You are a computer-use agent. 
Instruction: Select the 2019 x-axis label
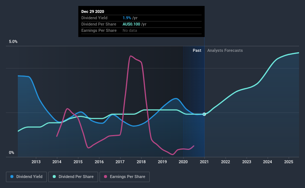point(162,162)
